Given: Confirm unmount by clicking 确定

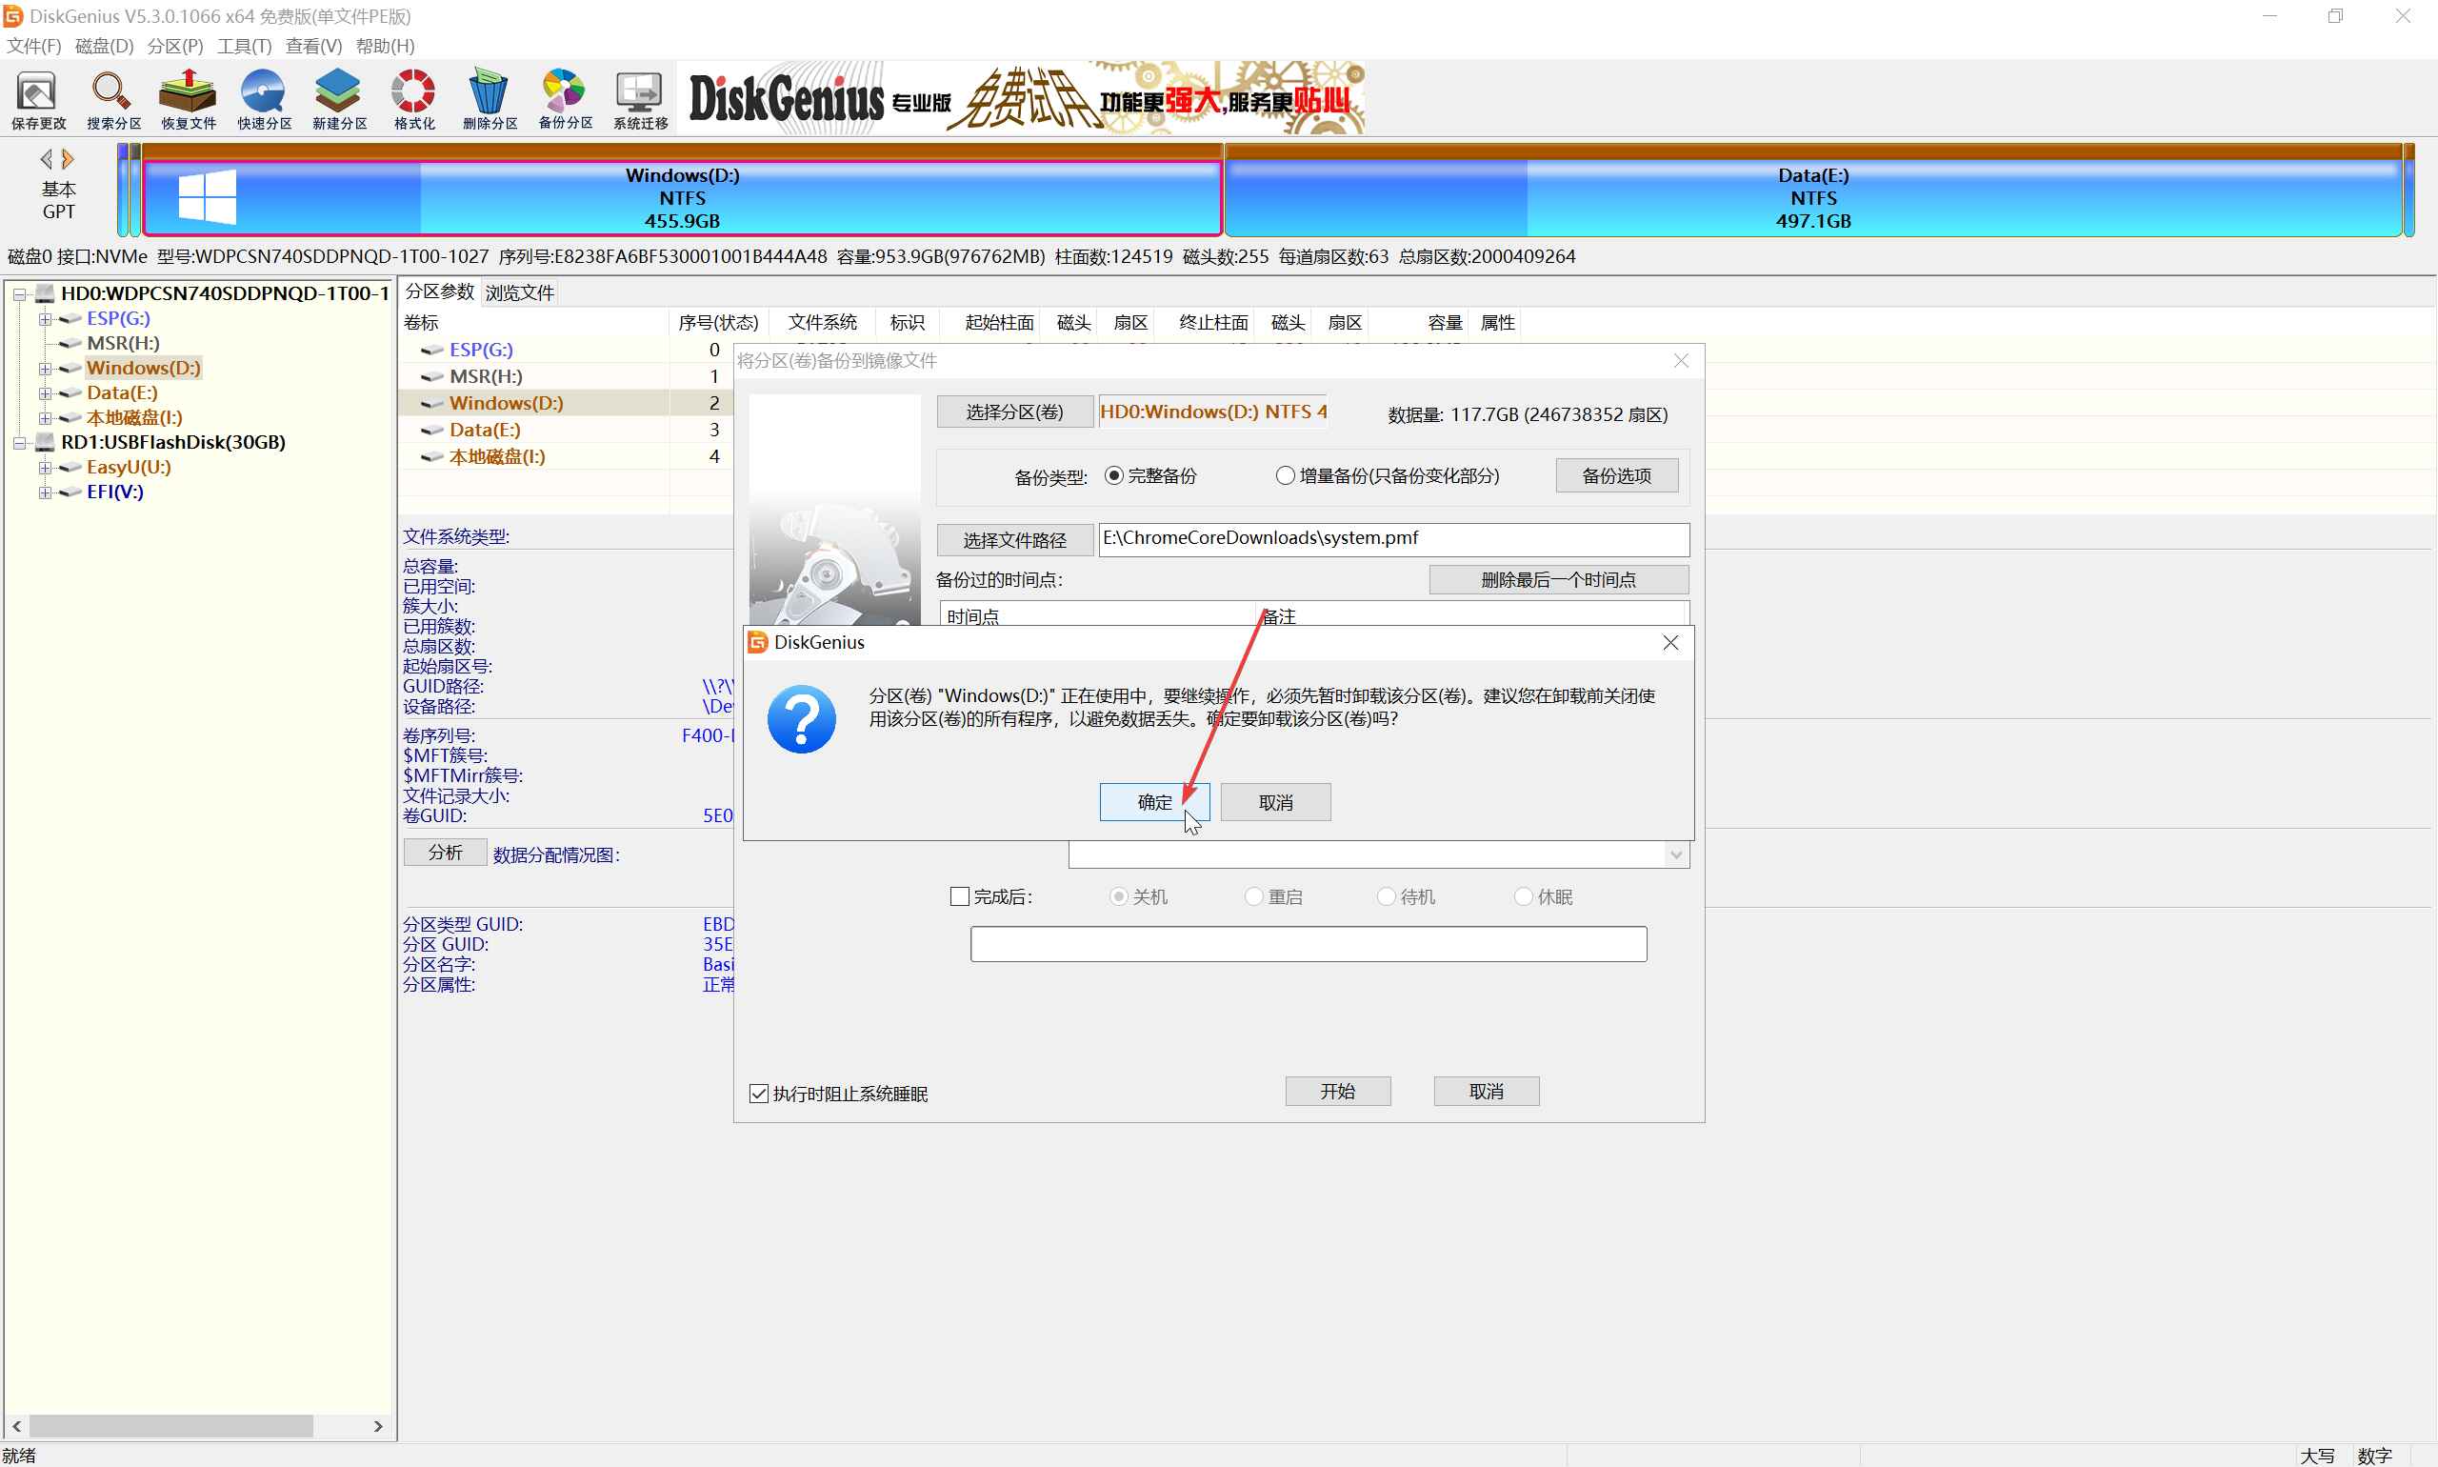Looking at the screenshot, I should point(1153,802).
